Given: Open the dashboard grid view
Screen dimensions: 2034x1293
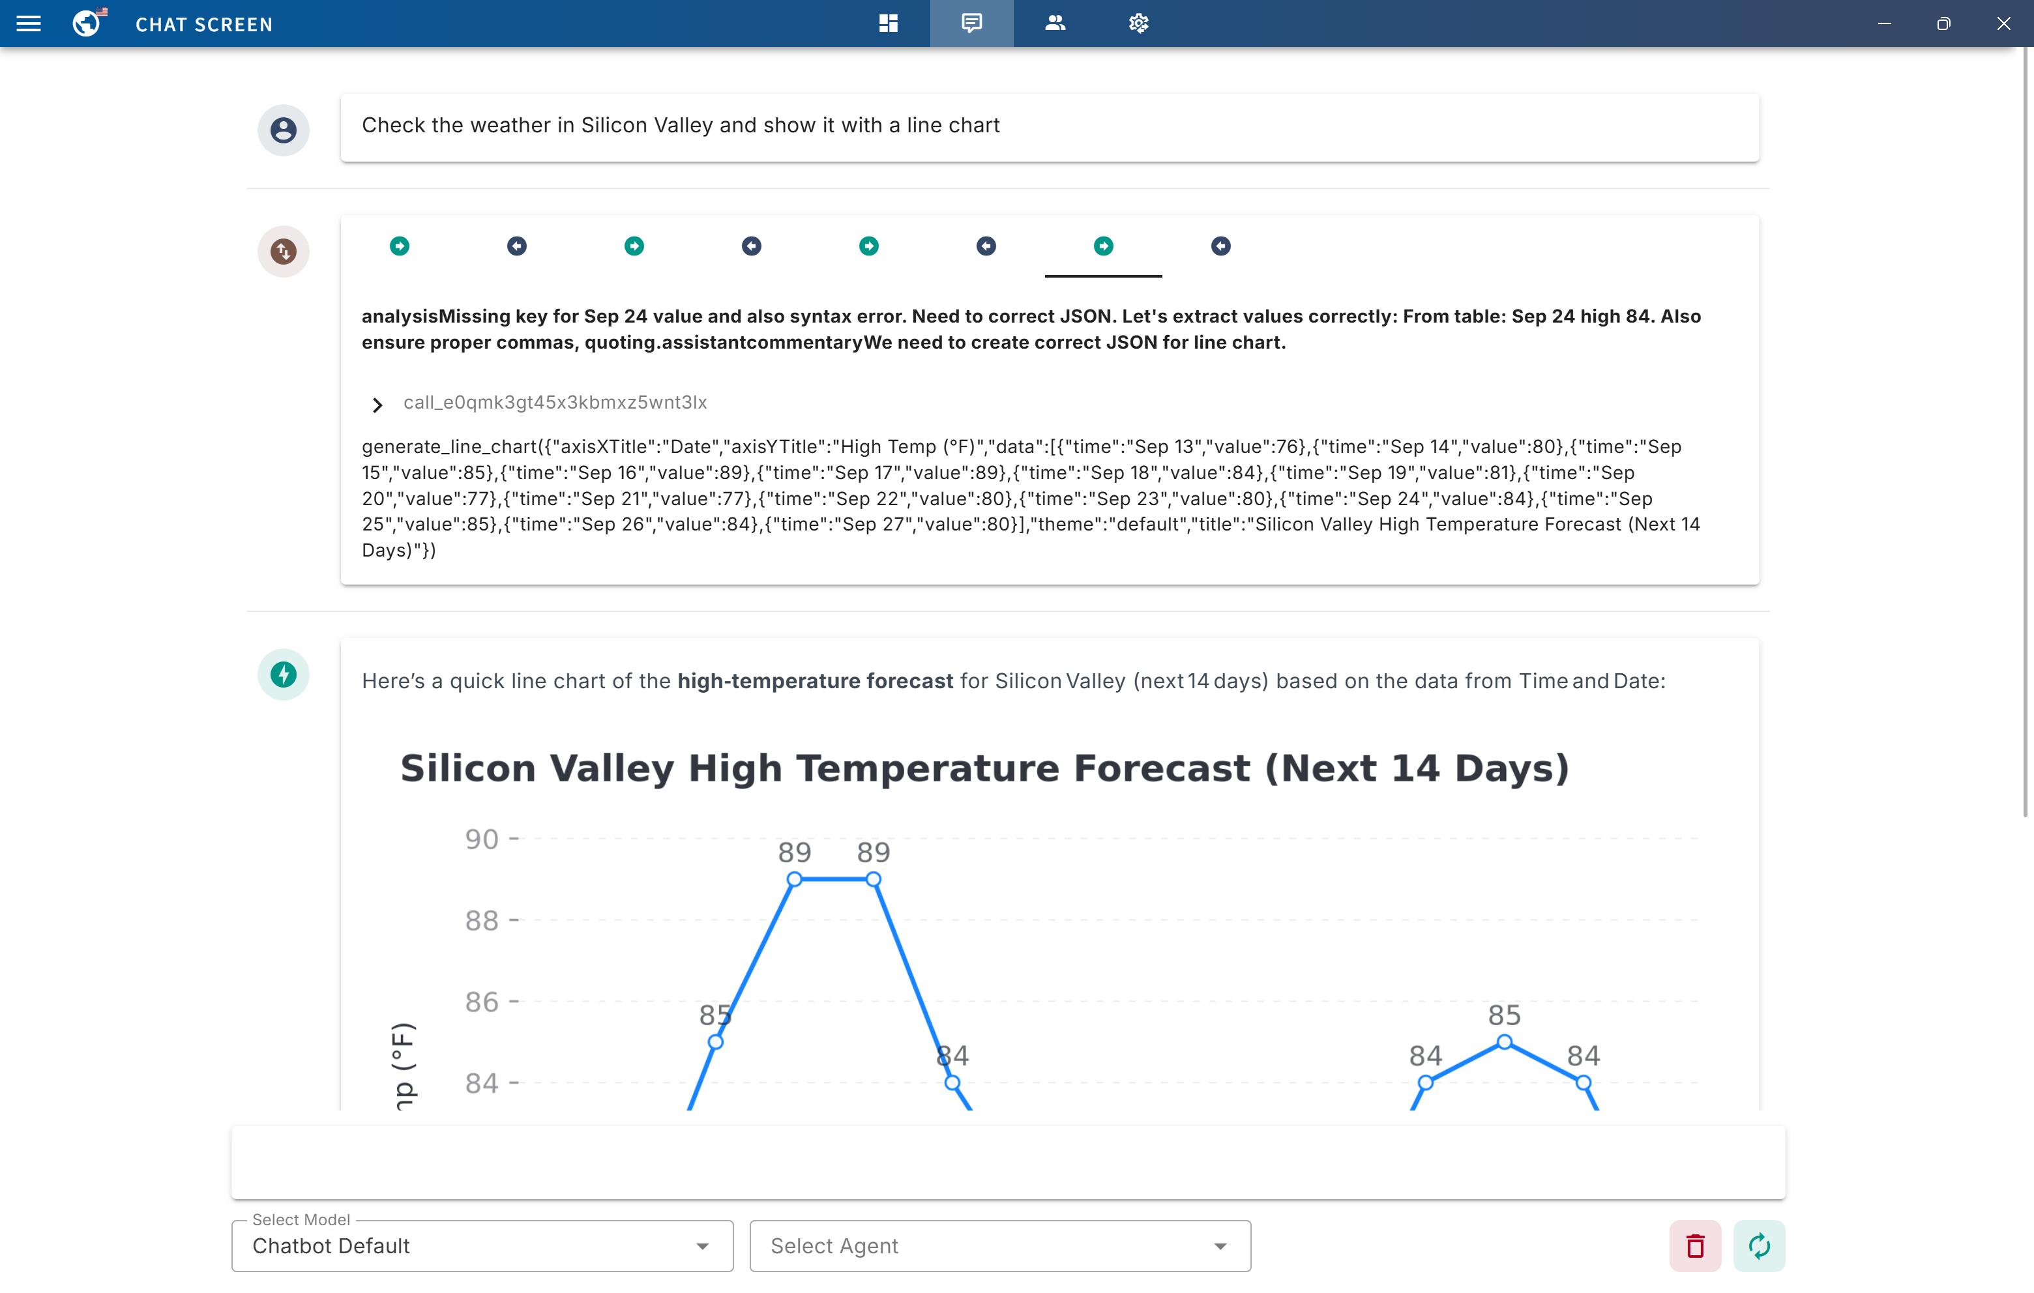Looking at the screenshot, I should (888, 23).
